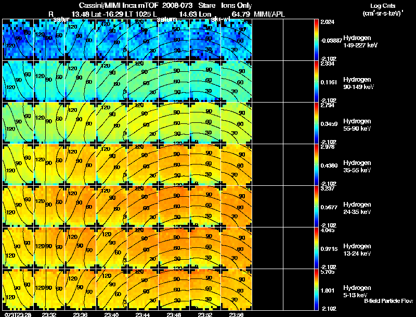Viewport: 416px width, 317px height.
Task: Click the 'B-field Particle Flow' label
Action: pos(388,301)
